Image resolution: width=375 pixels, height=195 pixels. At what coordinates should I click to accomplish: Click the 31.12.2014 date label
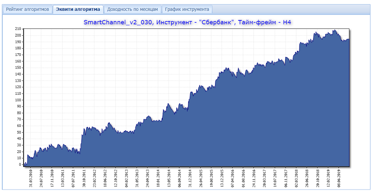click(x=190, y=178)
